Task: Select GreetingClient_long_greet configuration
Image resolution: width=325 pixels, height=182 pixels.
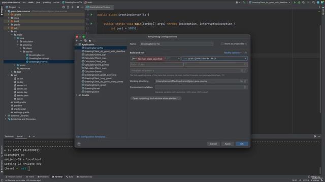Action: 98,78
